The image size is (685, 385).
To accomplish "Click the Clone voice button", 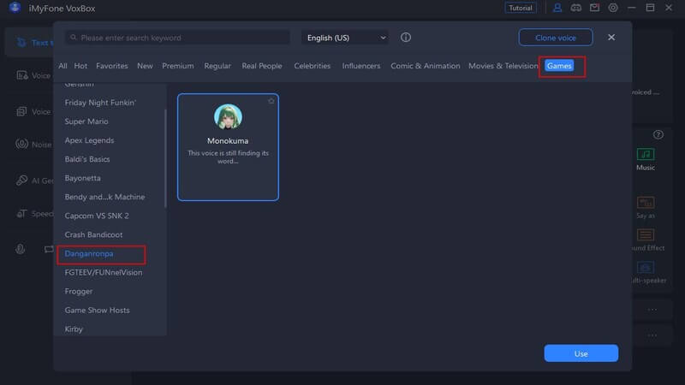I will 555,38.
